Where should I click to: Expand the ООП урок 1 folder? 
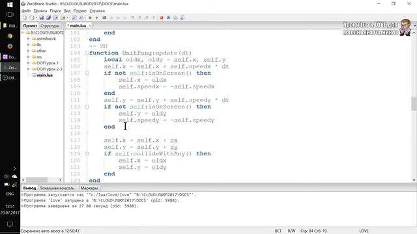click(28, 63)
